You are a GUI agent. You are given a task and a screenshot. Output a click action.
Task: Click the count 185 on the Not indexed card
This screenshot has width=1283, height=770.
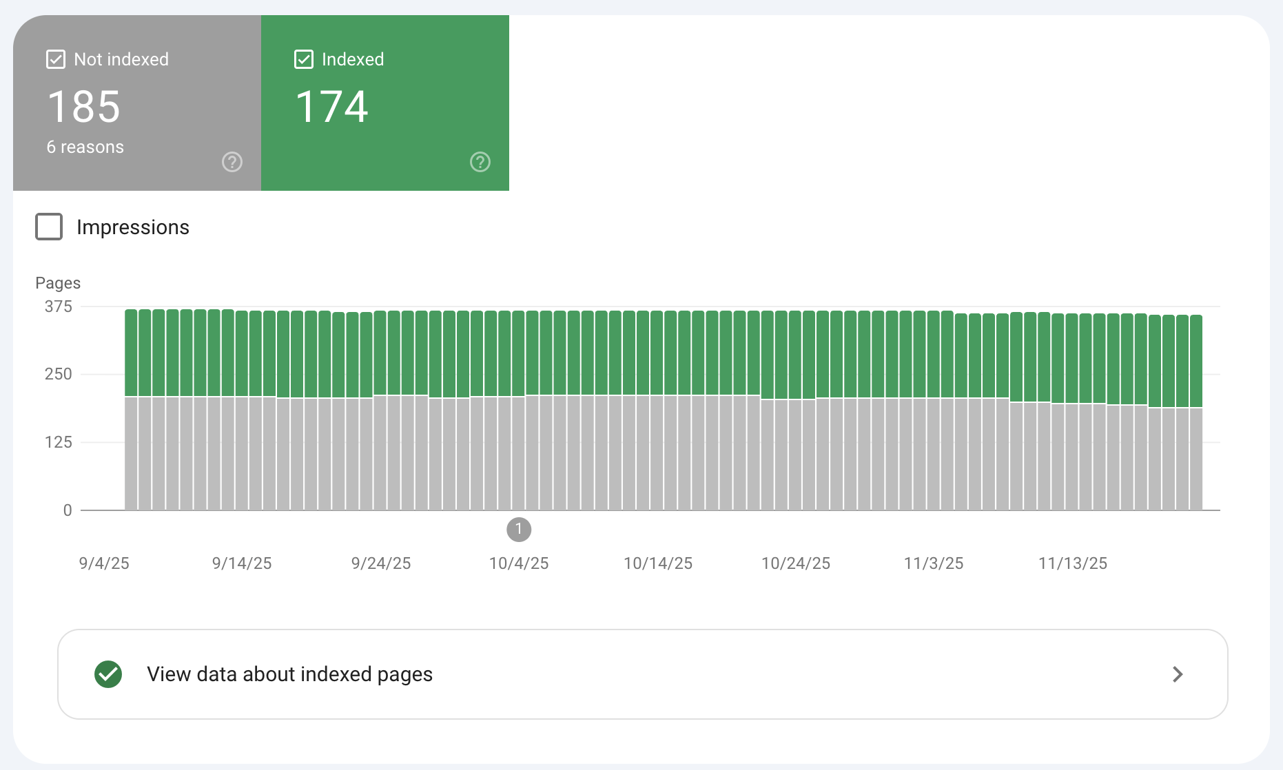83,105
